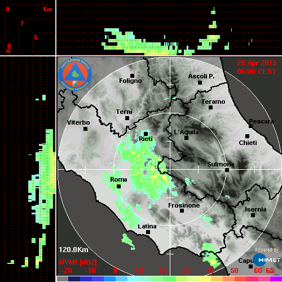Click the 30 value on dBZ scale
Viewport: 282px width, 282px height.
click(x=186, y=271)
